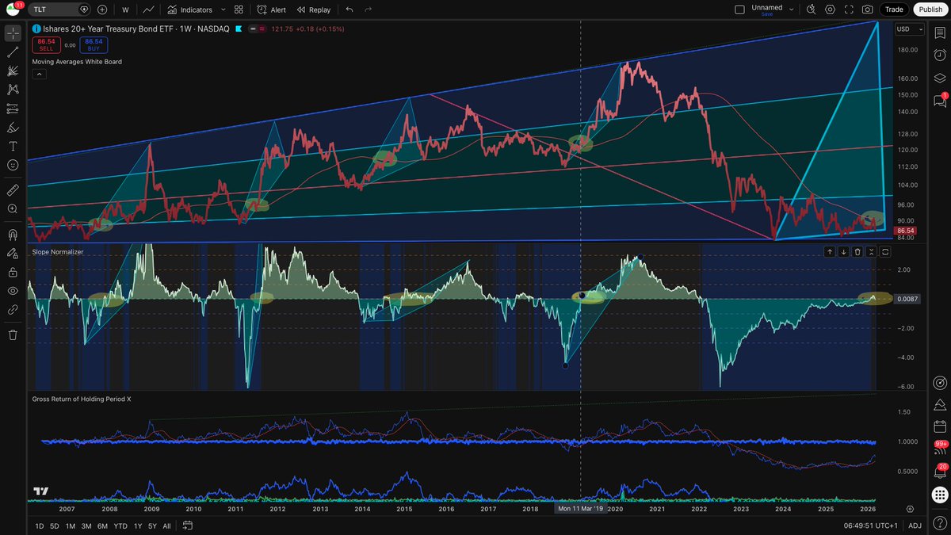
Task: Change the chart style line type
Action: click(x=148, y=10)
